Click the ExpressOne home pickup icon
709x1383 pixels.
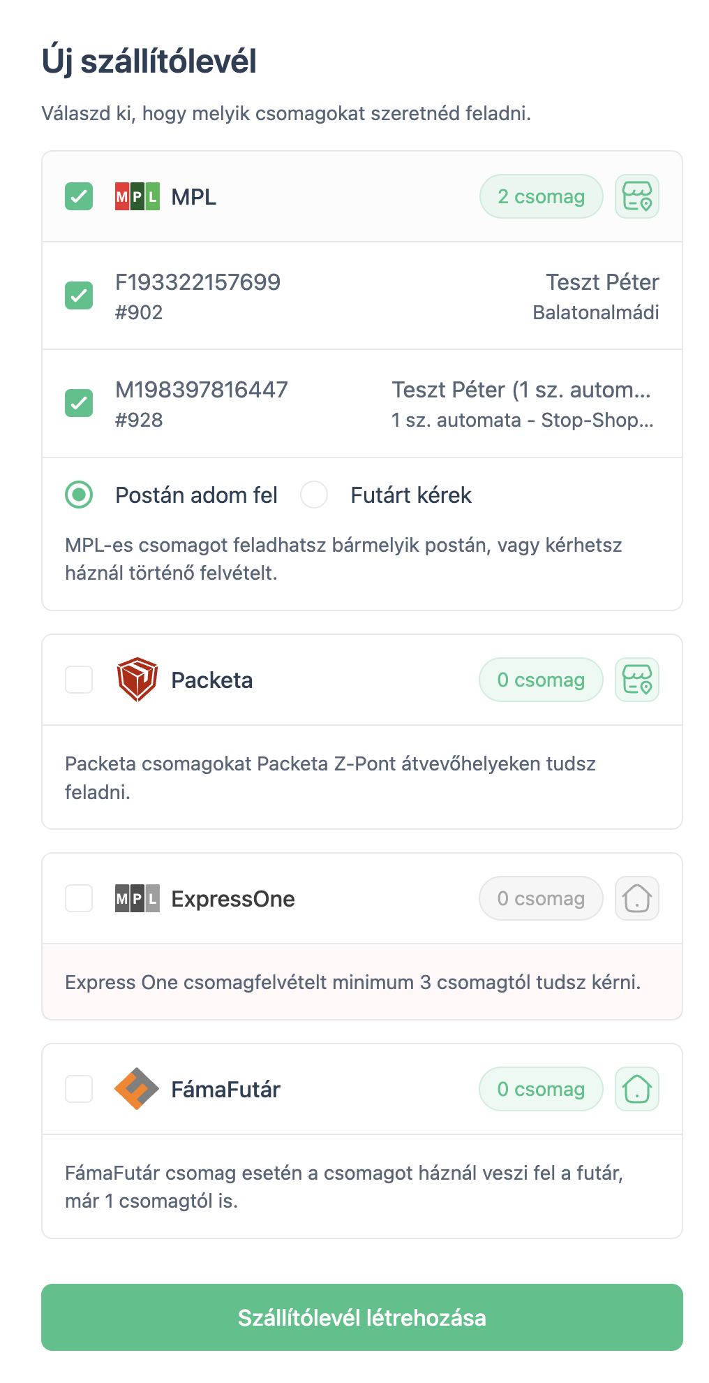tap(636, 898)
